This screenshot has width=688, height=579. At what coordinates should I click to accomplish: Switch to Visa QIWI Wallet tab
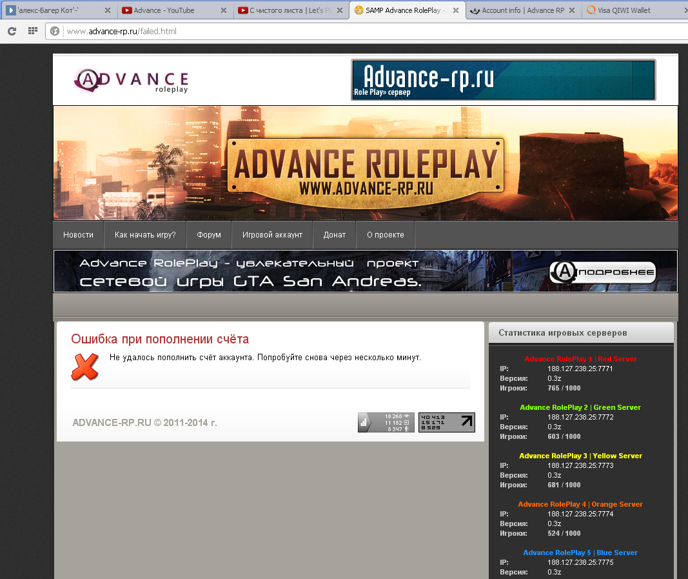pyautogui.click(x=636, y=10)
